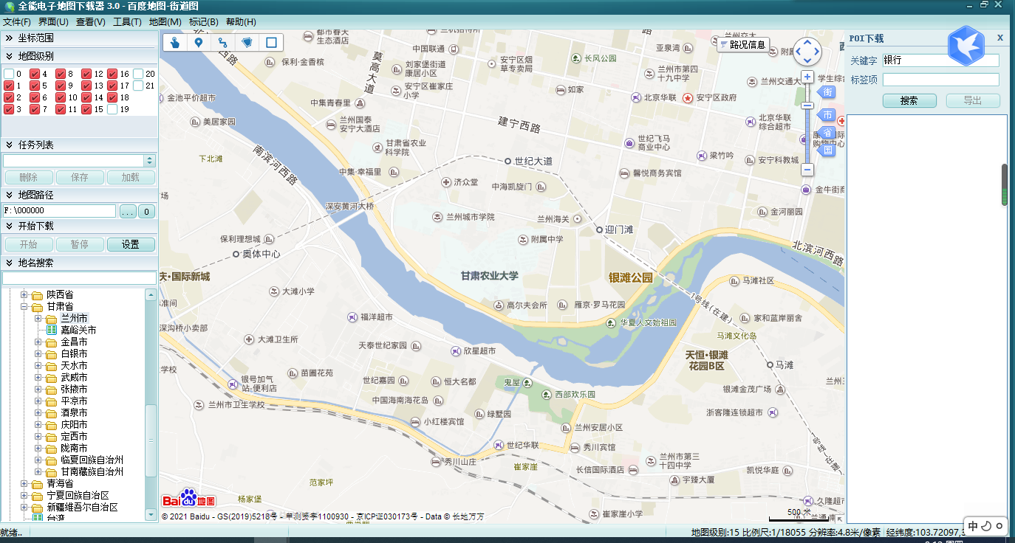
Task: Jump to city level with 市 tag
Action: pyautogui.click(x=827, y=114)
